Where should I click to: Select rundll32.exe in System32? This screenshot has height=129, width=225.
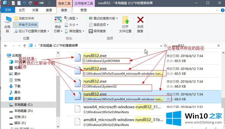(x=143, y=84)
